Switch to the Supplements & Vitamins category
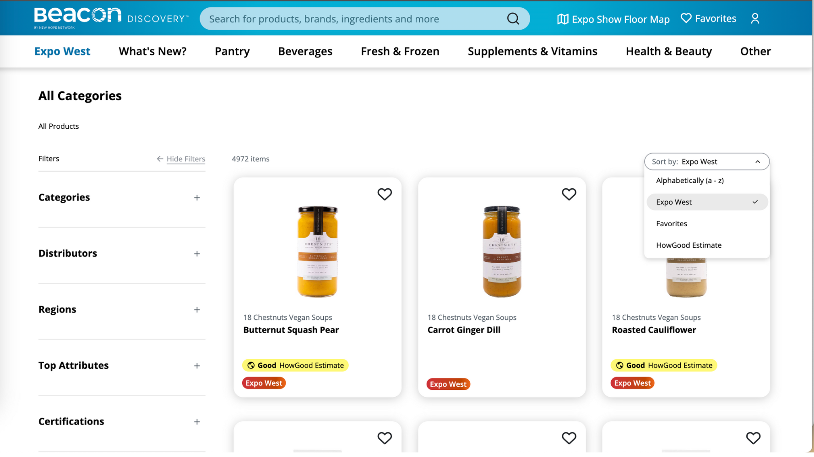The width and height of the screenshot is (814, 457). coord(532,51)
